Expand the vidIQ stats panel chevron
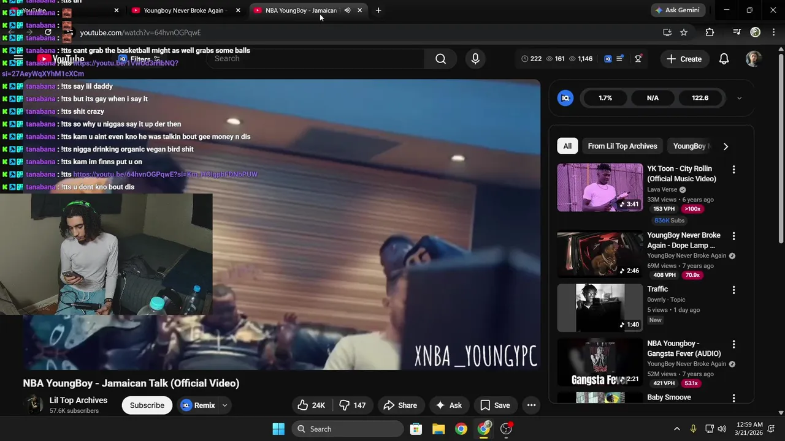Image resolution: width=785 pixels, height=441 pixels. [x=739, y=98]
